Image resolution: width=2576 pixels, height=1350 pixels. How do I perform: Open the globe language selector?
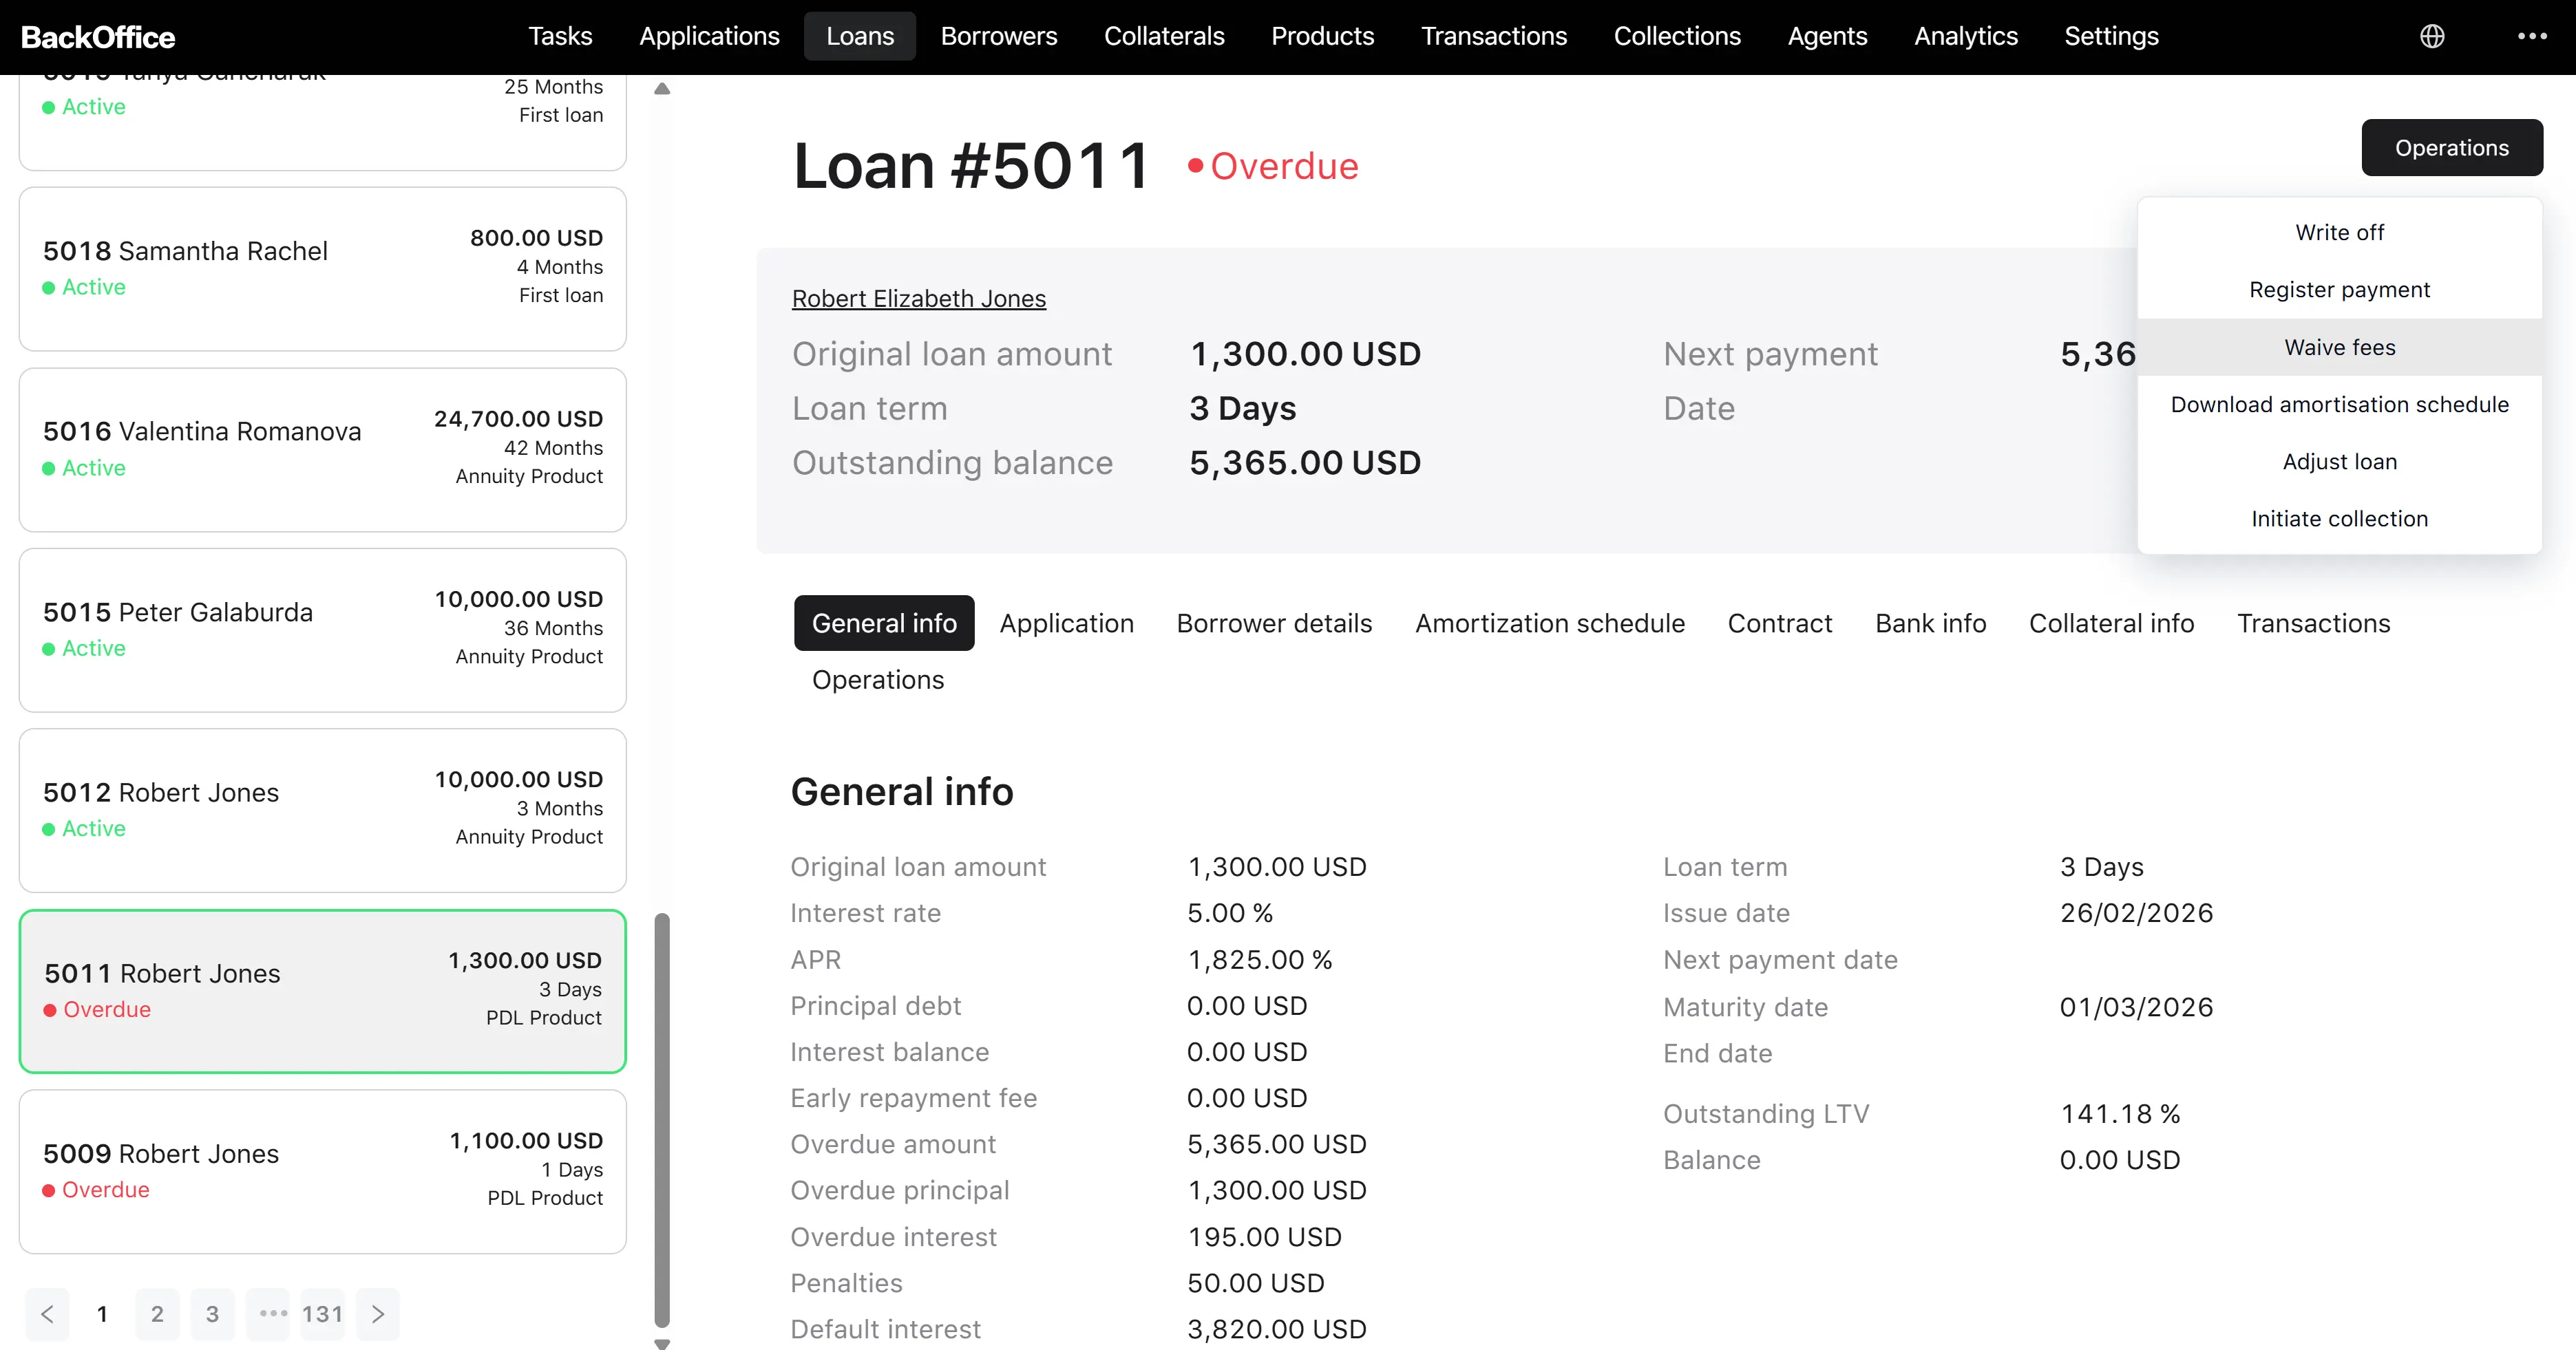tap(2432, 36)
